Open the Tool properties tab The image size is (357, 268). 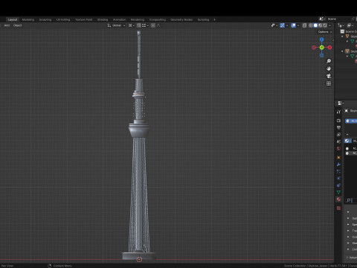tap(338, 112)
